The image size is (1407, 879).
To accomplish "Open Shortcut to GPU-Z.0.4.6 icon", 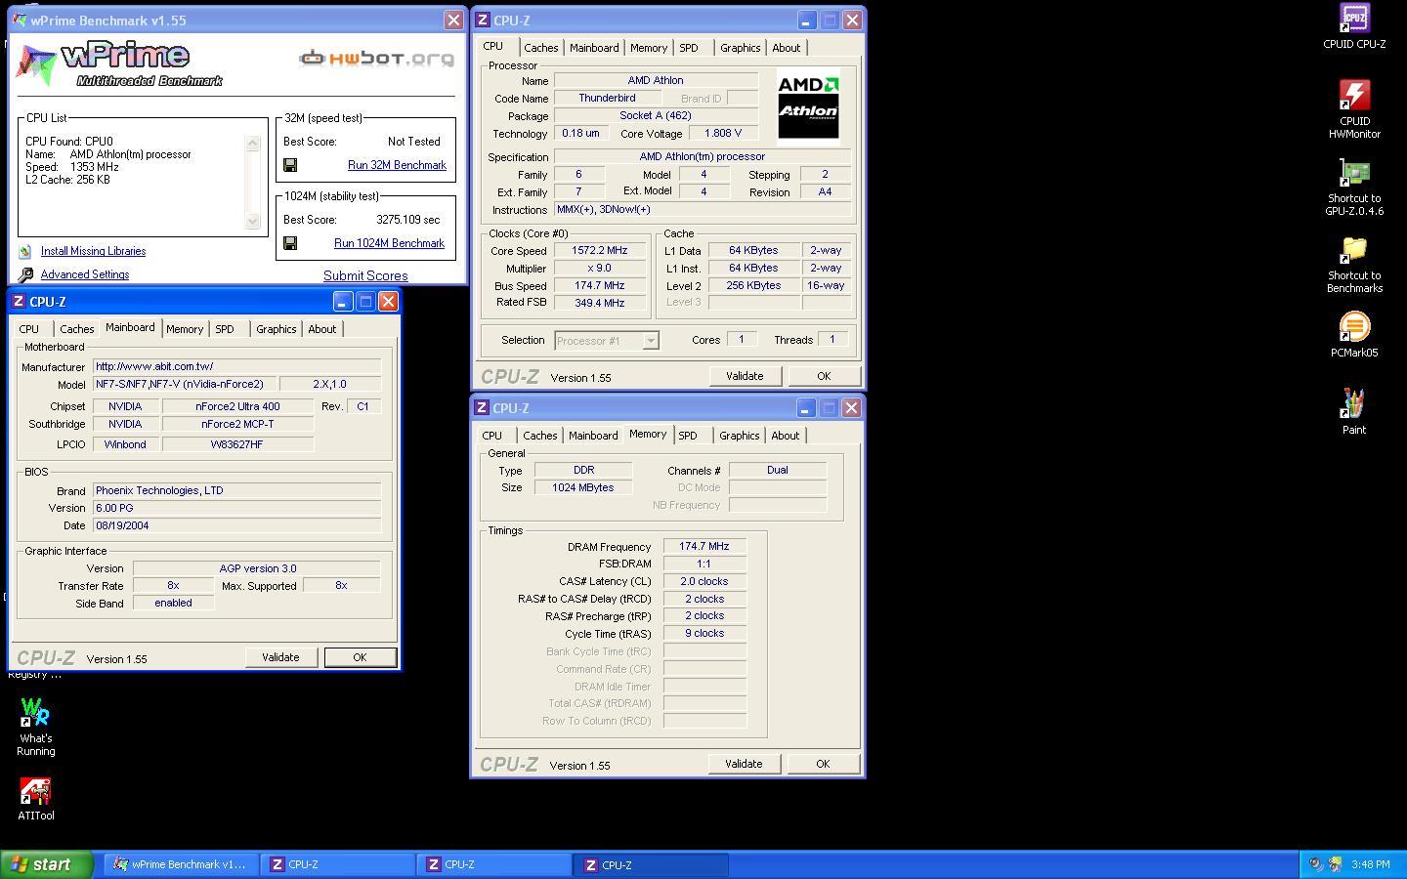I will coord(1354,187).
